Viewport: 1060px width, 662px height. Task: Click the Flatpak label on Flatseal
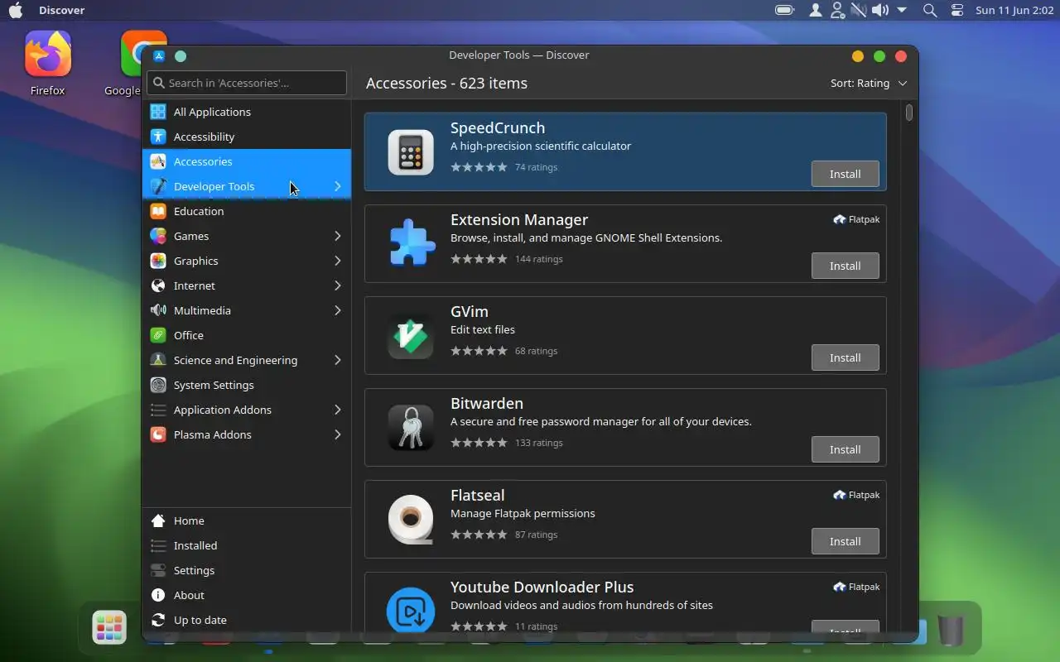(x=856, y=495)
